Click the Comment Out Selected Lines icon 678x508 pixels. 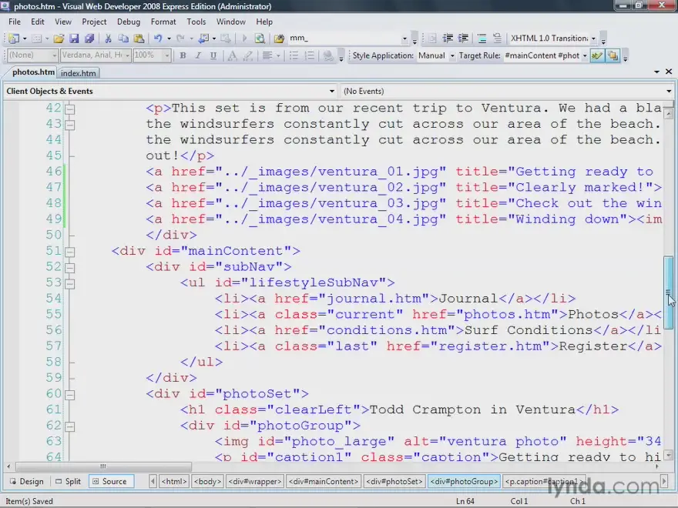(x=482, y=38)
